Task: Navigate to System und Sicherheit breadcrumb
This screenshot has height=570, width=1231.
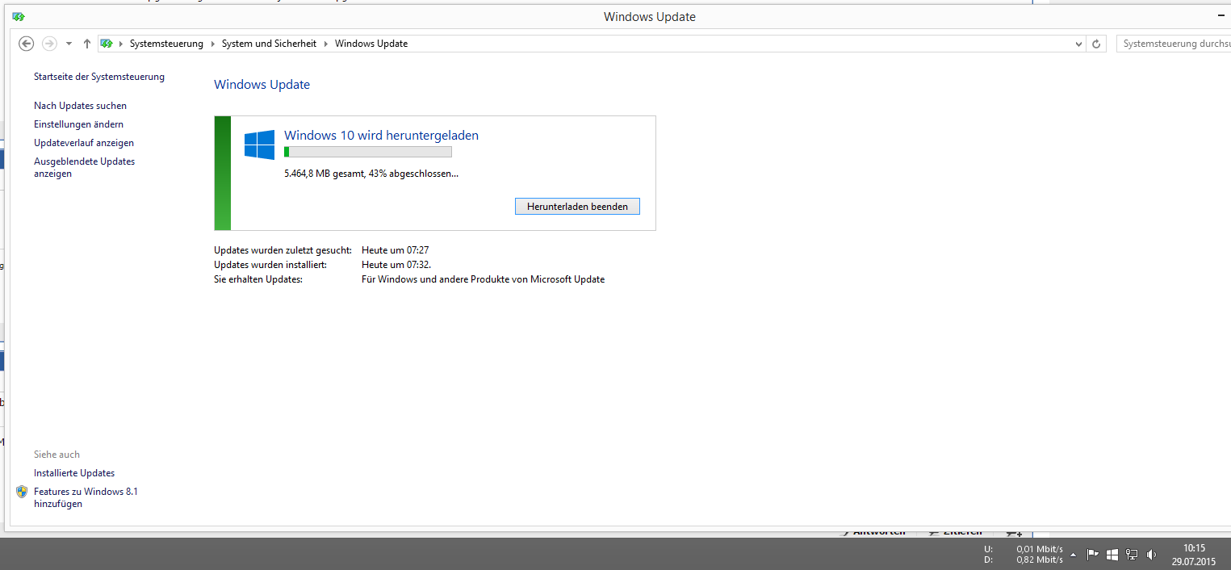Action: click(x=269, y=44)
